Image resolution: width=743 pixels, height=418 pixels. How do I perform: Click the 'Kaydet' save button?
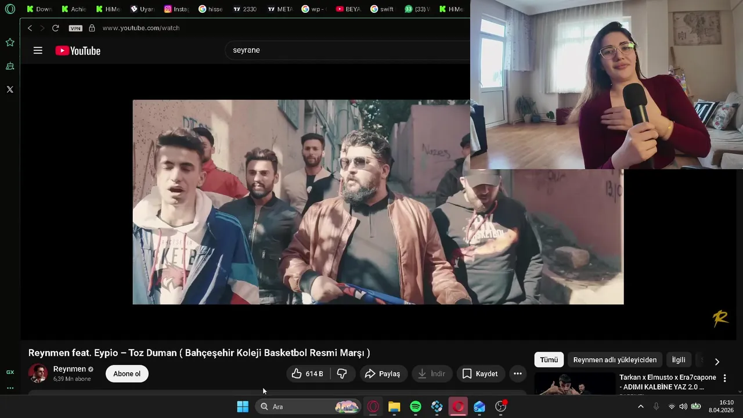tap(479, 374)
